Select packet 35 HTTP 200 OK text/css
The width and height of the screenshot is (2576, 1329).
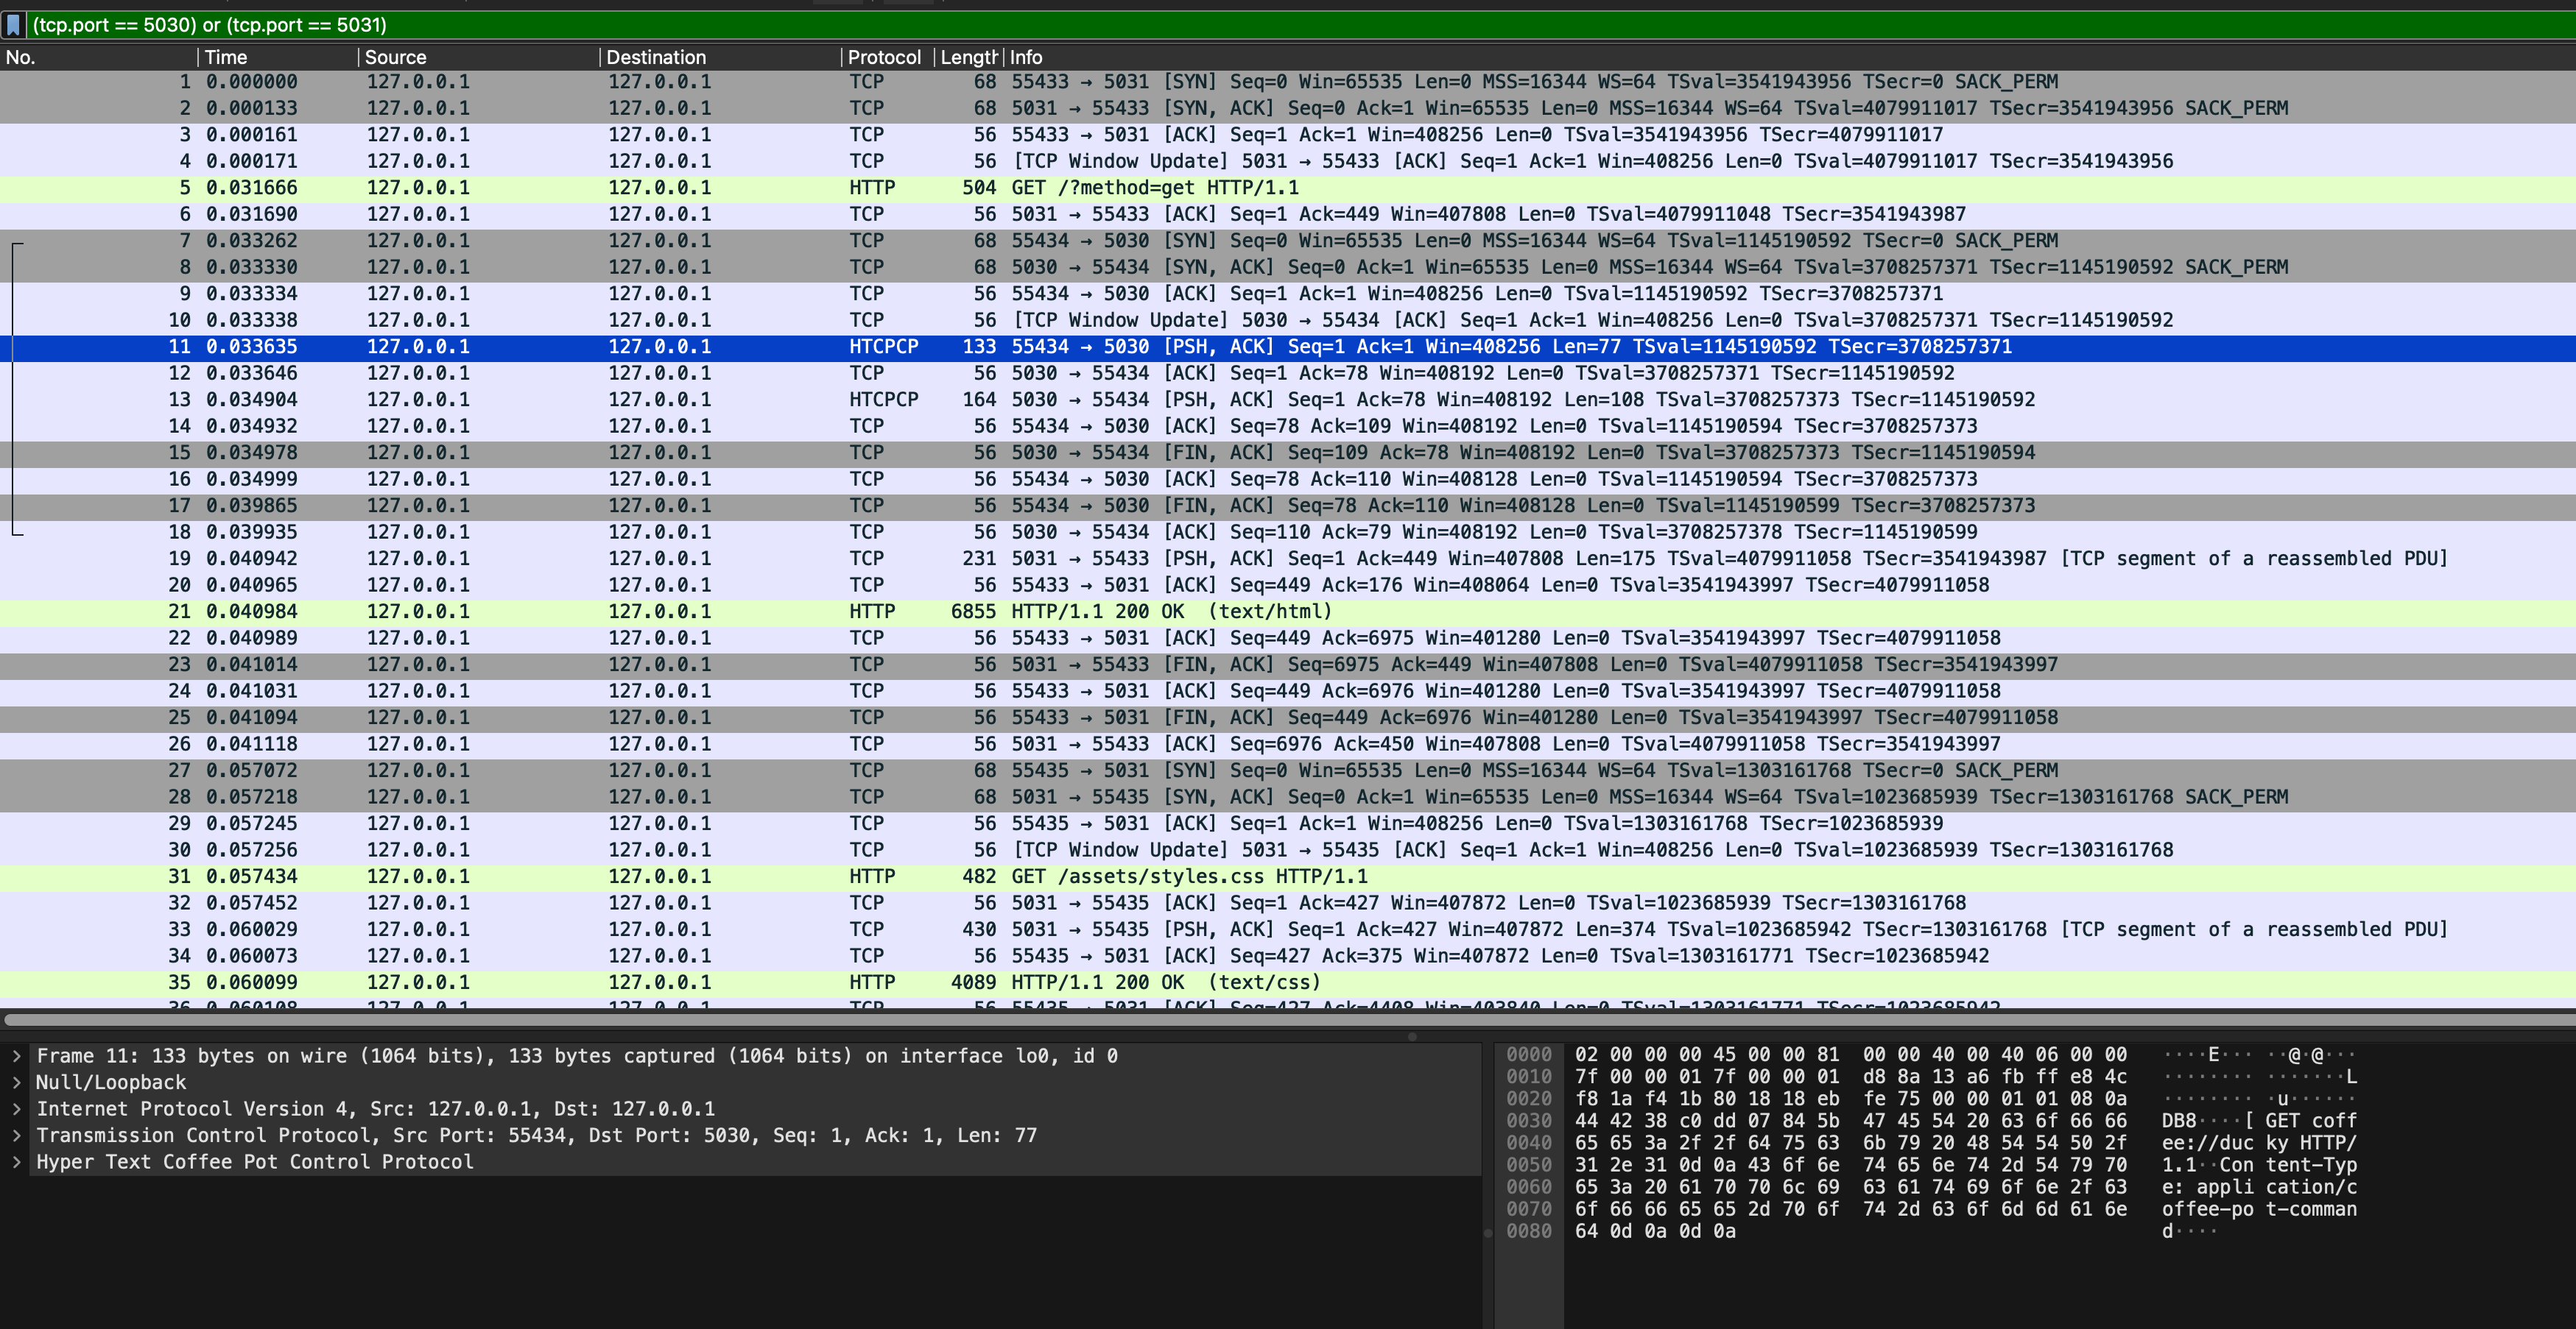coord(1165,982)
